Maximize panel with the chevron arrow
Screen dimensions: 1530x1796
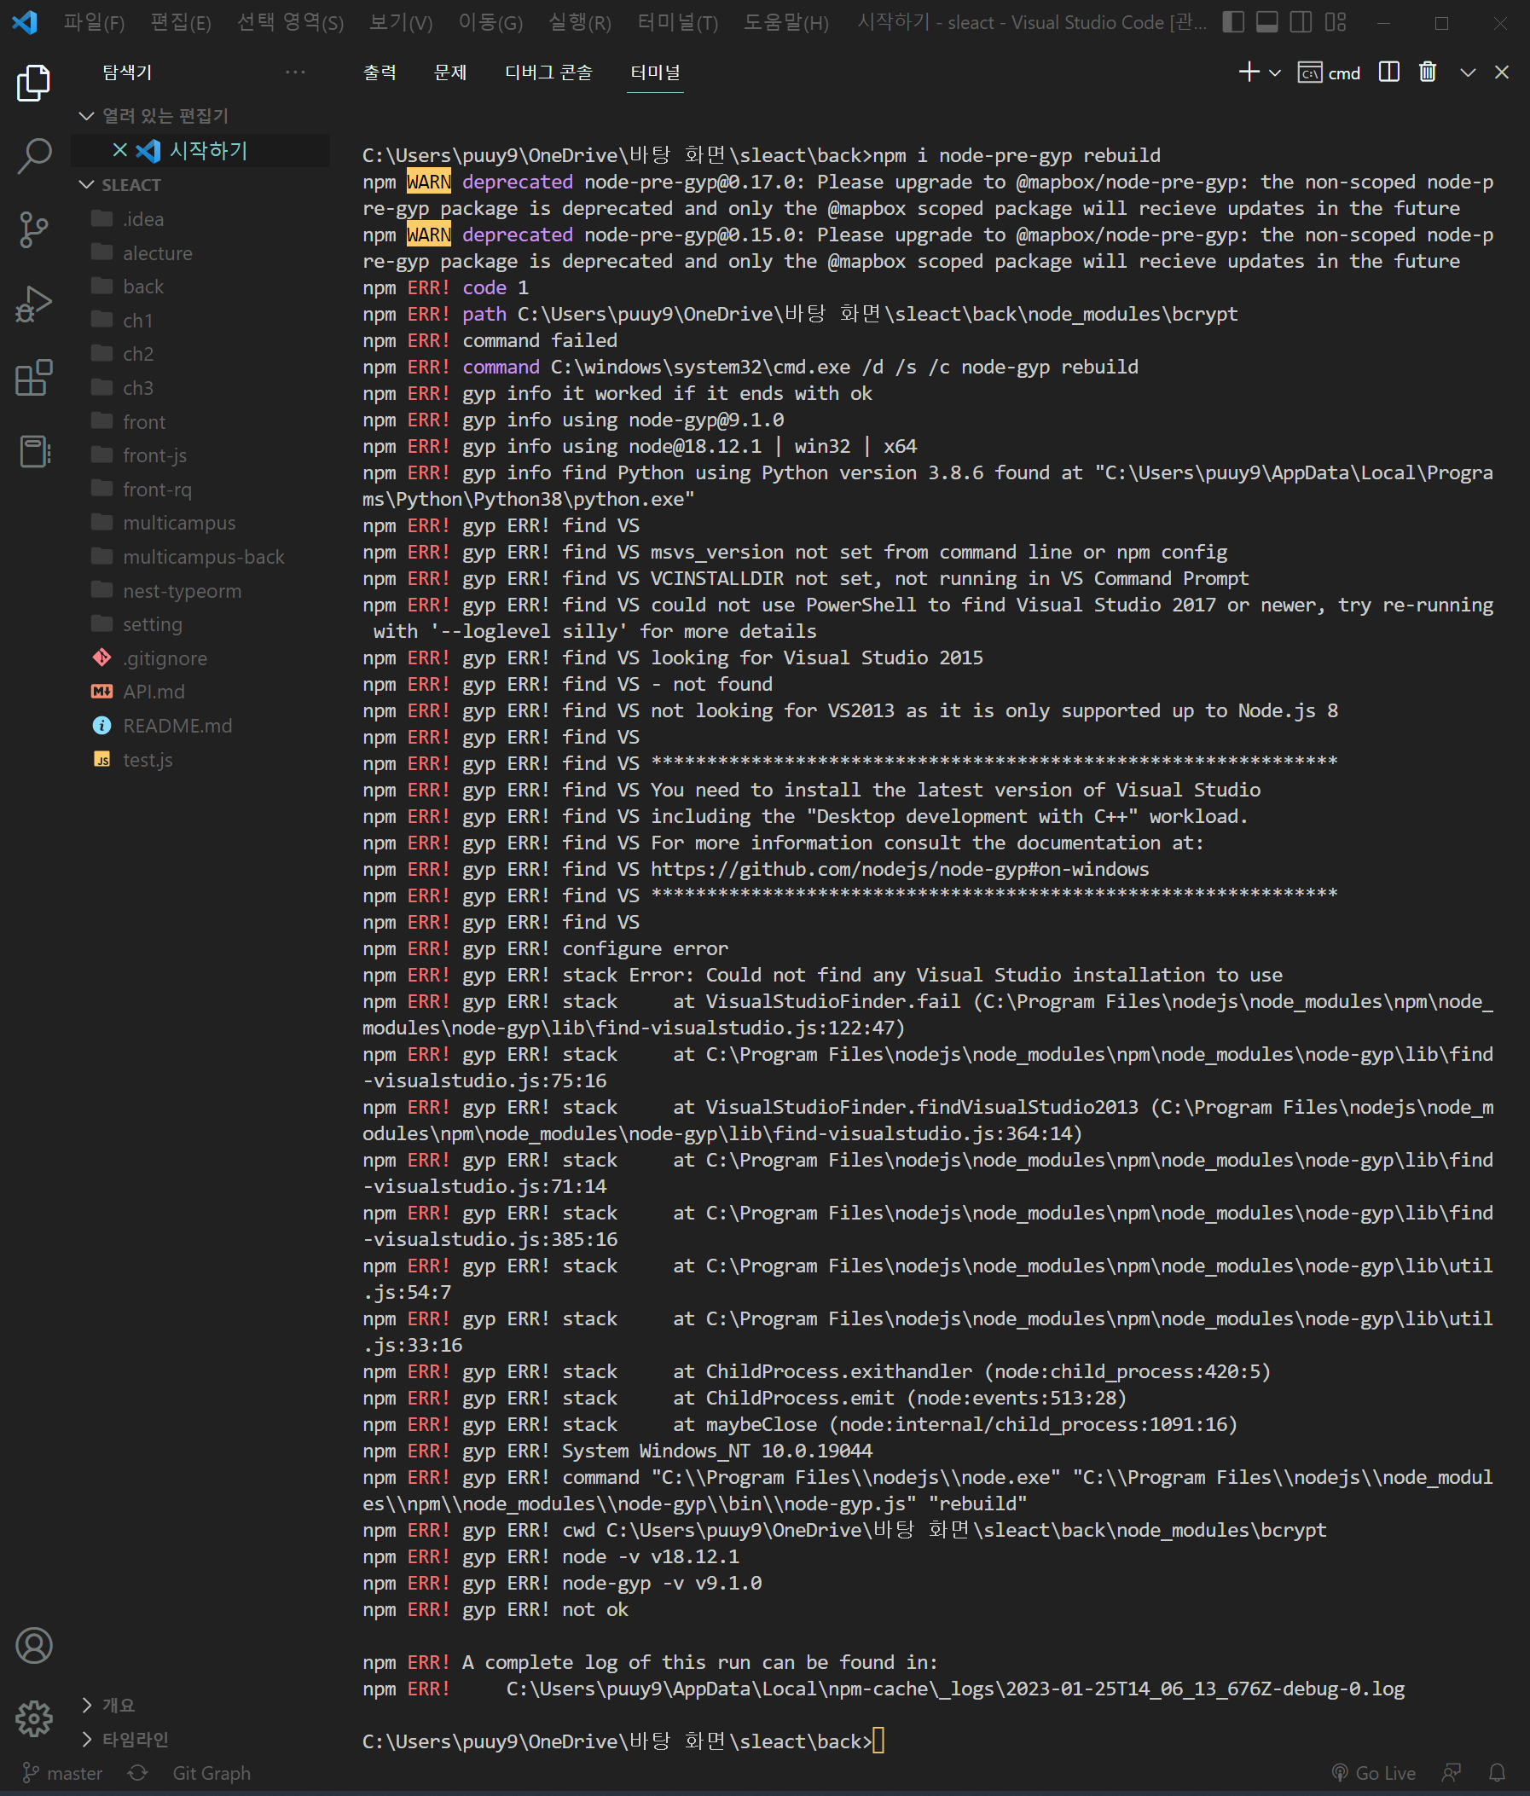[1467, 72]
